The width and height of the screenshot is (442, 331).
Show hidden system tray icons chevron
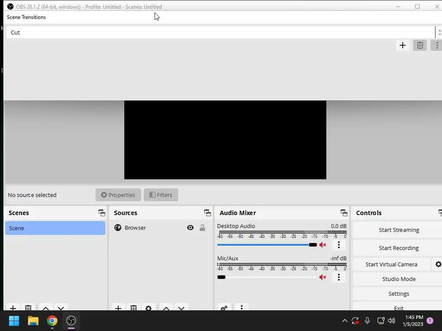pos(344,321)
